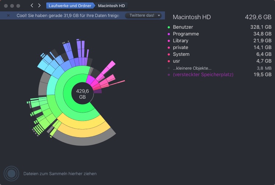Select Library in the folder list
The image size is (275, 185).
(219, 41)
